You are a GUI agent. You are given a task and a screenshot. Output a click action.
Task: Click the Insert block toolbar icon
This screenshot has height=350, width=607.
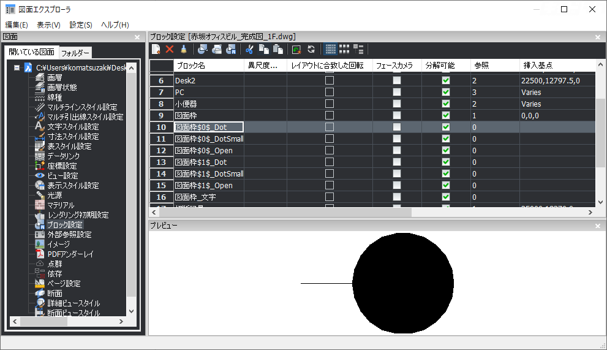(202, 49)
